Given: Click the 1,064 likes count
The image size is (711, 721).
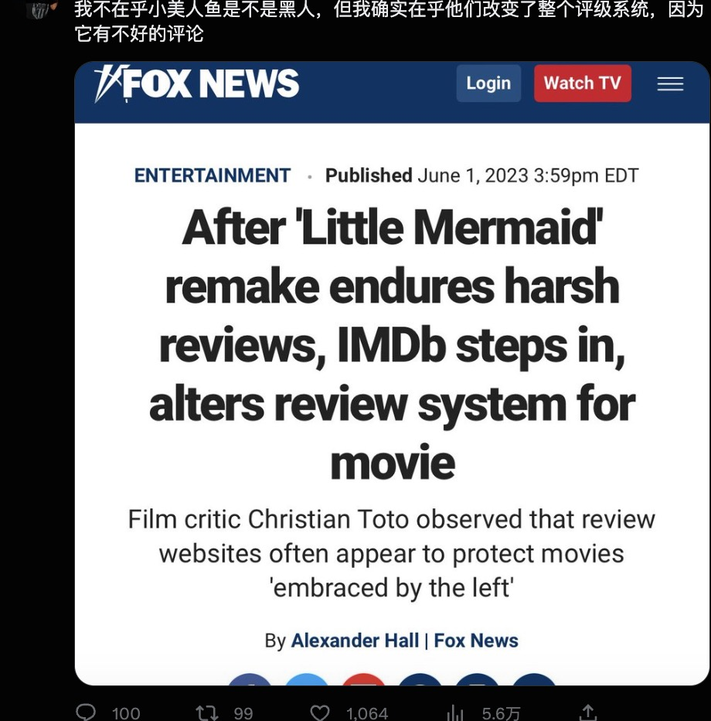Looking at the screenshot, I should click(367, 713).
